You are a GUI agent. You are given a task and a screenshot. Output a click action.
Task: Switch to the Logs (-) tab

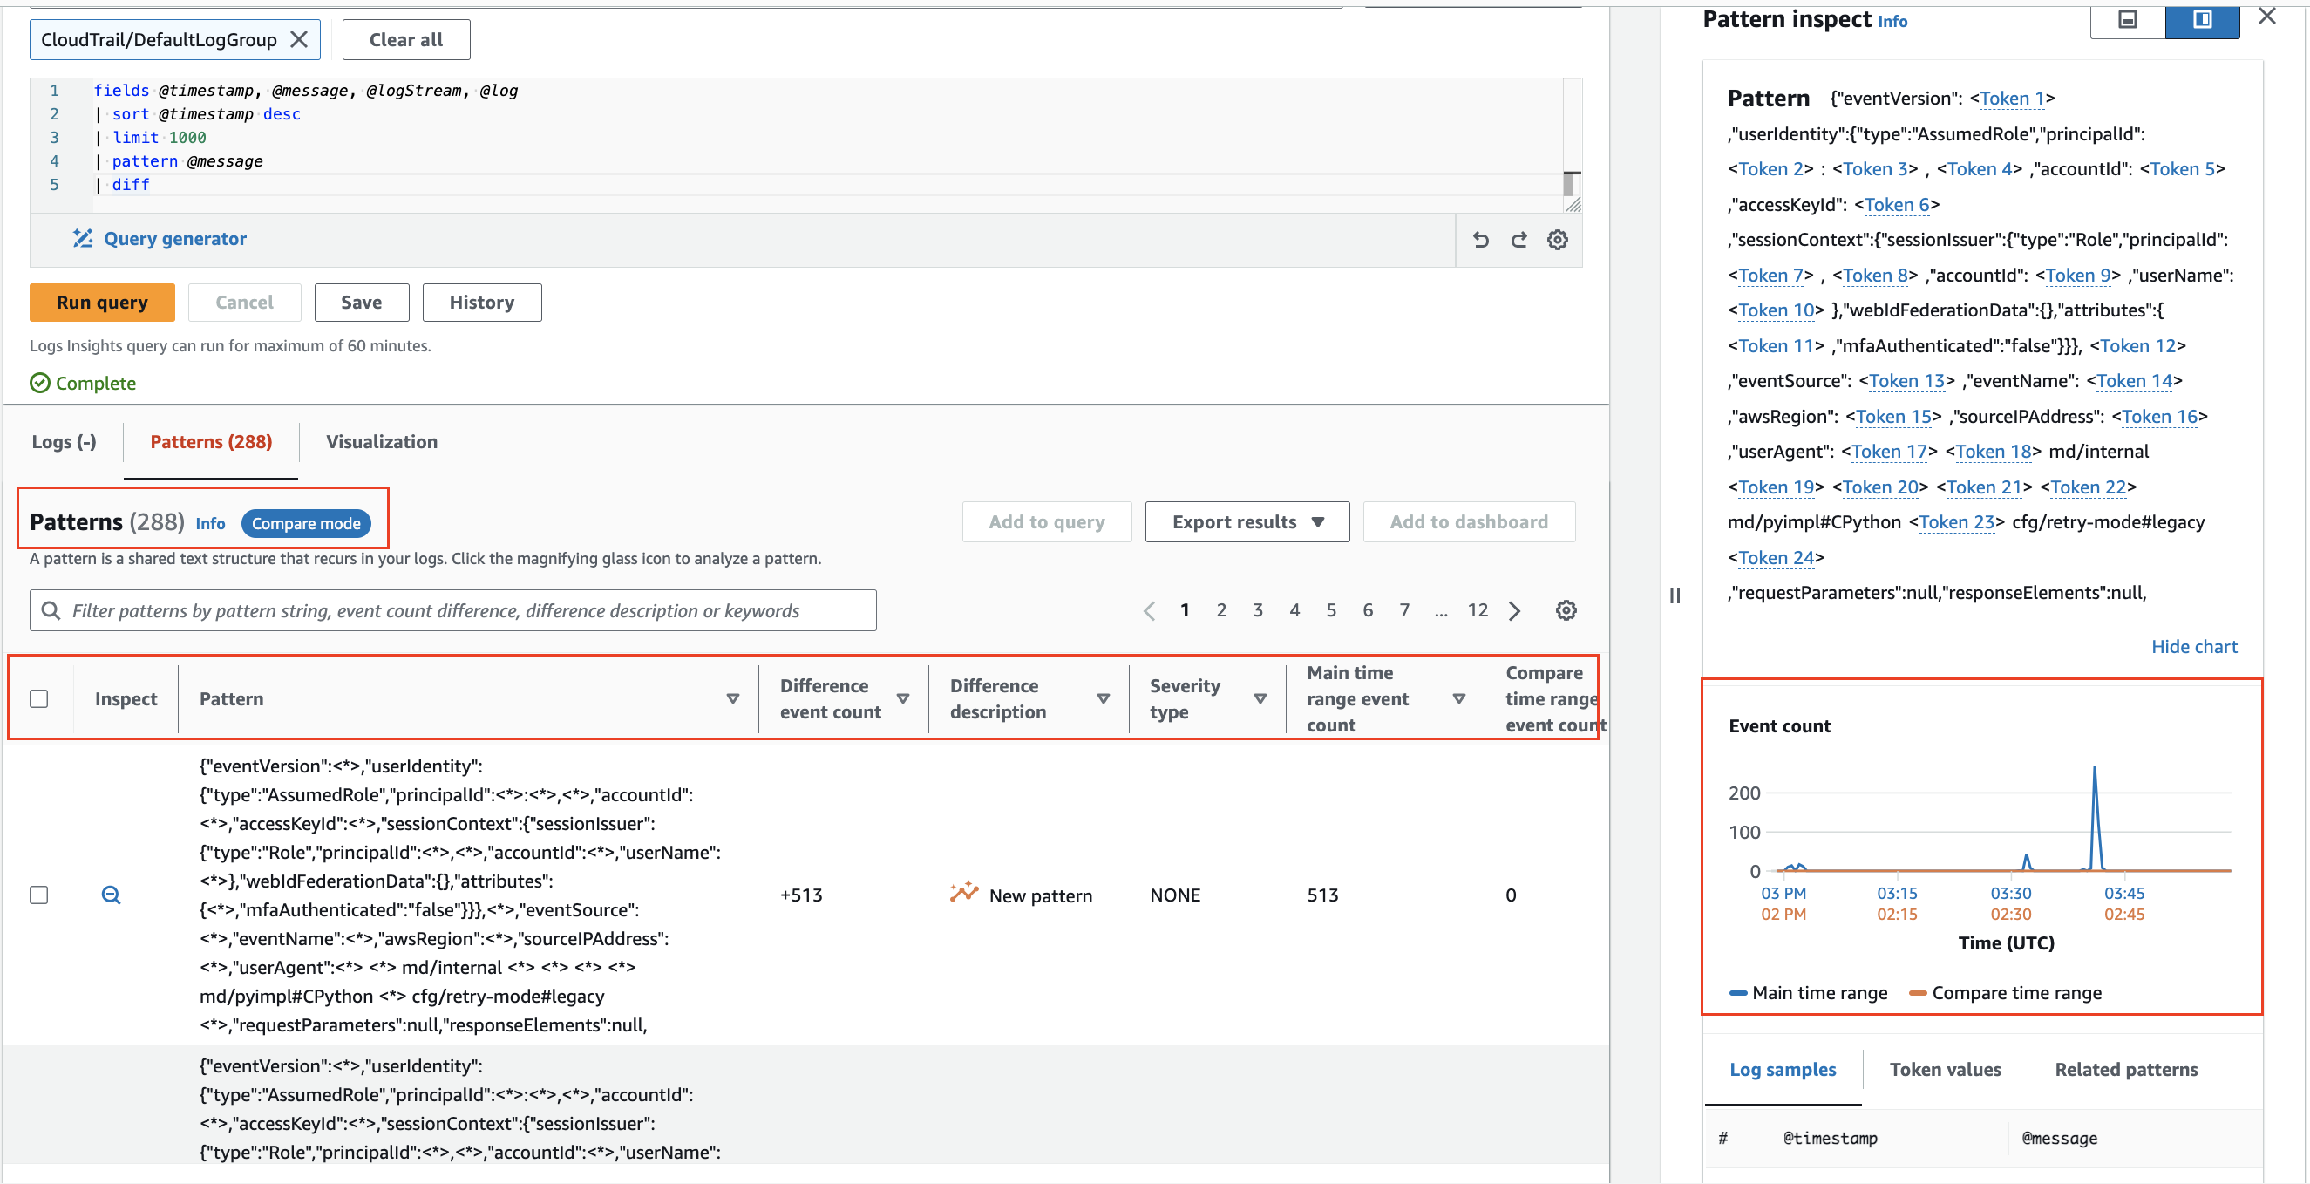tap(64, 441)
